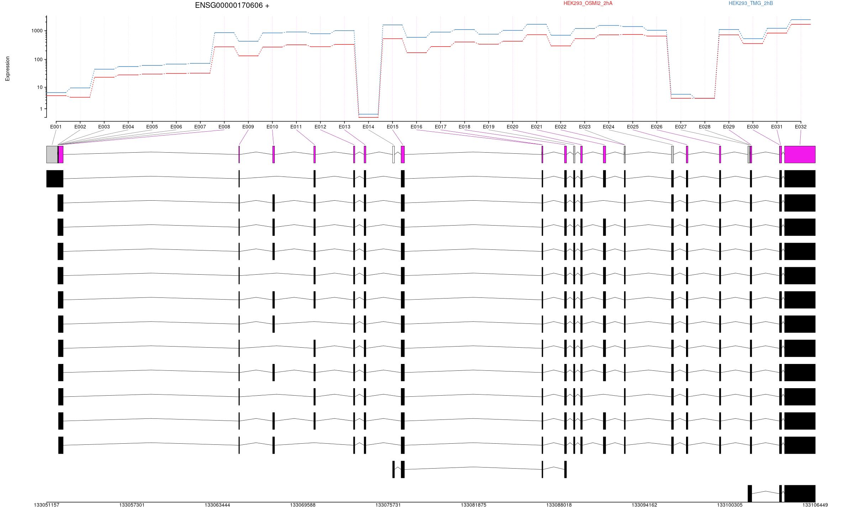Click exon label E020
This screenshot has width=854, height=512.
point(512,127)
